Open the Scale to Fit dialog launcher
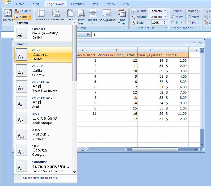This screenshot has width=211, height=186. tap(166, 28)
